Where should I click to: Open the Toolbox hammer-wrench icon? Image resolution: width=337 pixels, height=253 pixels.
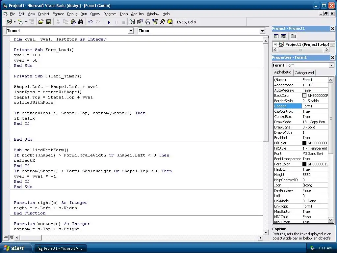coord(163,22)
